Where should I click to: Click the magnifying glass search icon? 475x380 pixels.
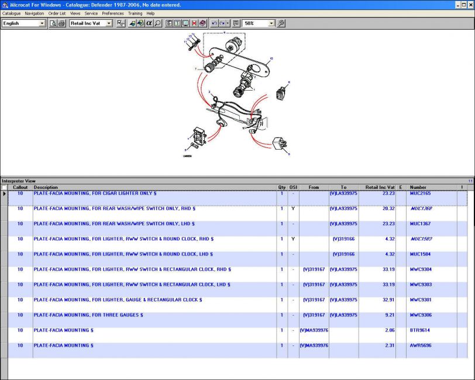(157, 23)
